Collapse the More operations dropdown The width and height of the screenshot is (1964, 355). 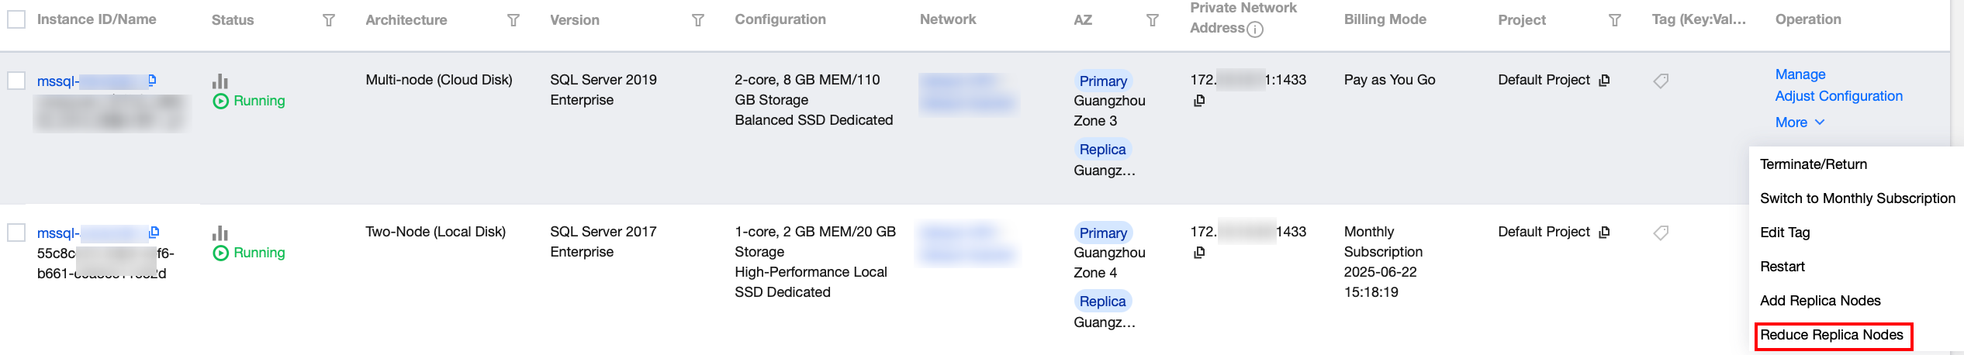pos(1800,122)
